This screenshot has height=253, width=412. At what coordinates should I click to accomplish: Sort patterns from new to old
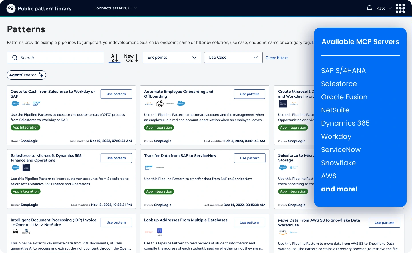point(131,58)
